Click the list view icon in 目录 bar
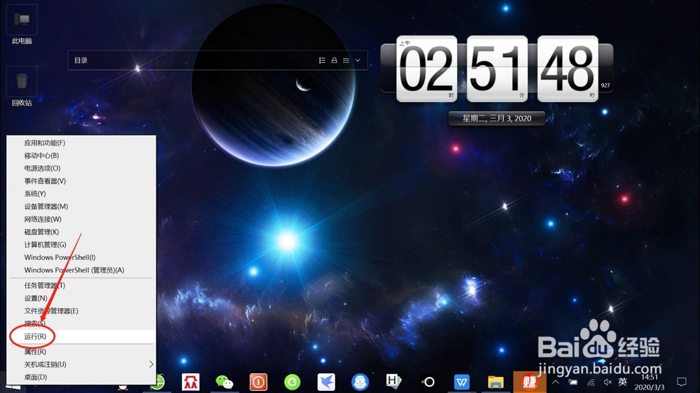700x393 pixels. [x=322, y=60]
